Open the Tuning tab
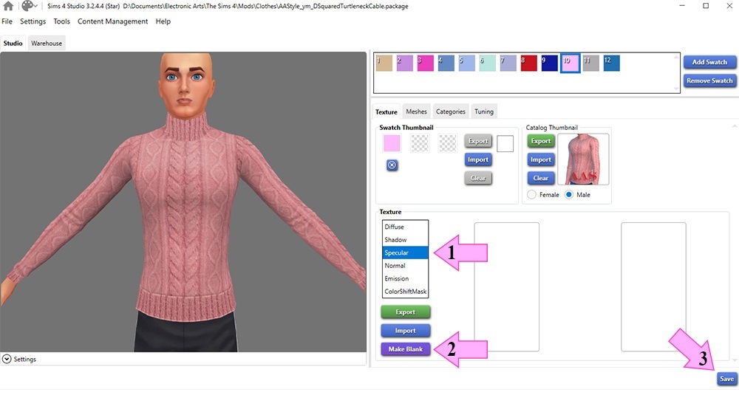The height and width of the screenshot is (395, 739). (x=484, y=111)
